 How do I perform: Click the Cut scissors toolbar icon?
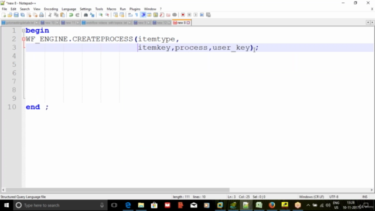[x=50, y=15]
